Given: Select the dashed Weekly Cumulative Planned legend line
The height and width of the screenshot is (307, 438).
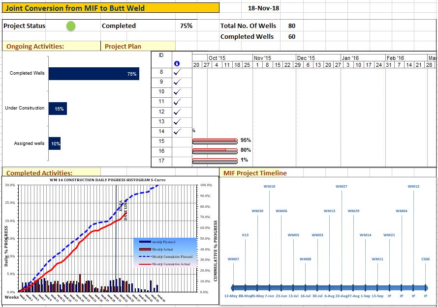Looking at the screenshot, I should coord(145,257).
